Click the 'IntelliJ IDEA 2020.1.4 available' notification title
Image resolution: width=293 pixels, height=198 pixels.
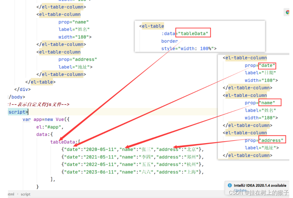pos(260,185)
